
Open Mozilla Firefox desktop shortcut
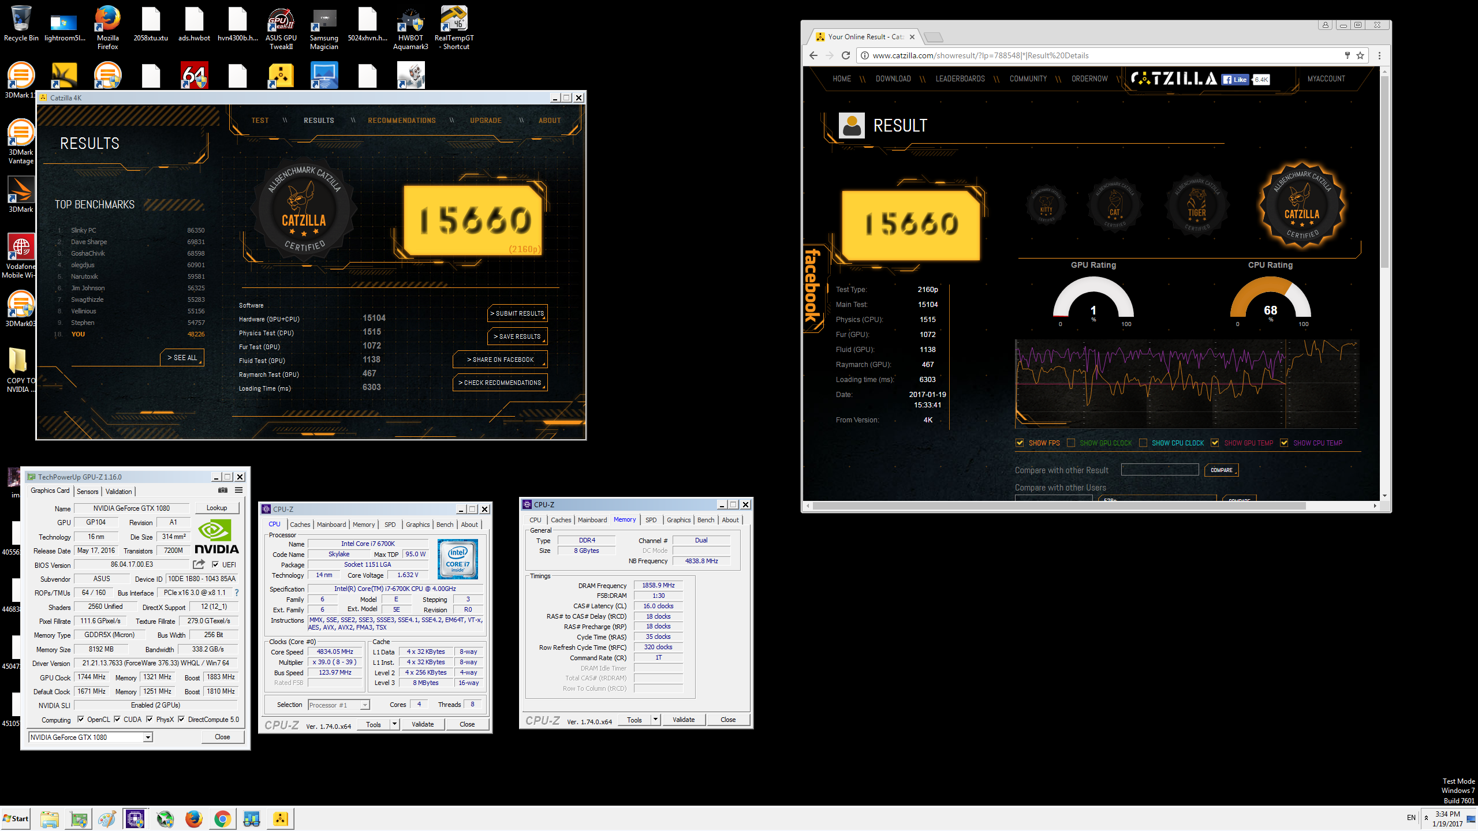tap(107, 28)
